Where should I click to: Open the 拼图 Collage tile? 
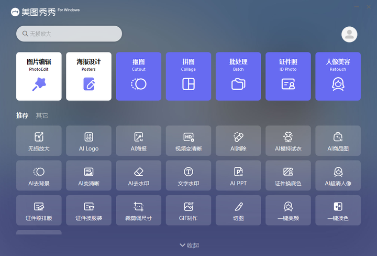[x=188, y=77]
